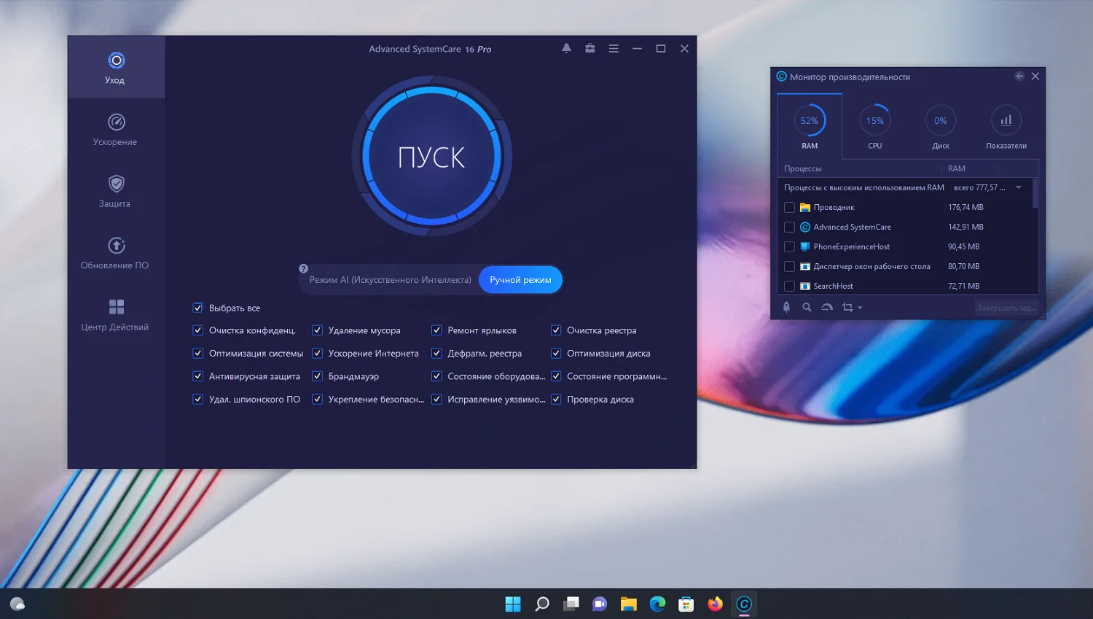This screenshot has width=1093, height=619.
Task: Open the Обновление ПО section
Action: click(x=116, y=253)
